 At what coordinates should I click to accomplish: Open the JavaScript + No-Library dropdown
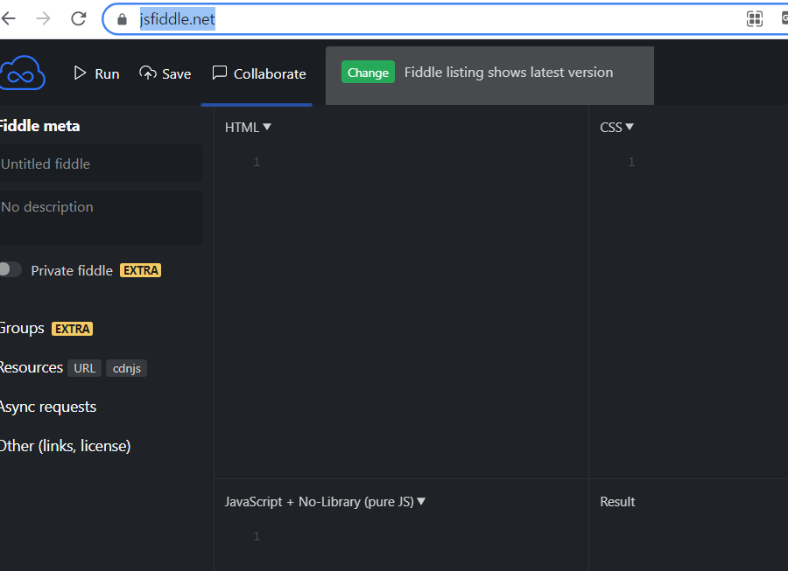pos(325,502)
